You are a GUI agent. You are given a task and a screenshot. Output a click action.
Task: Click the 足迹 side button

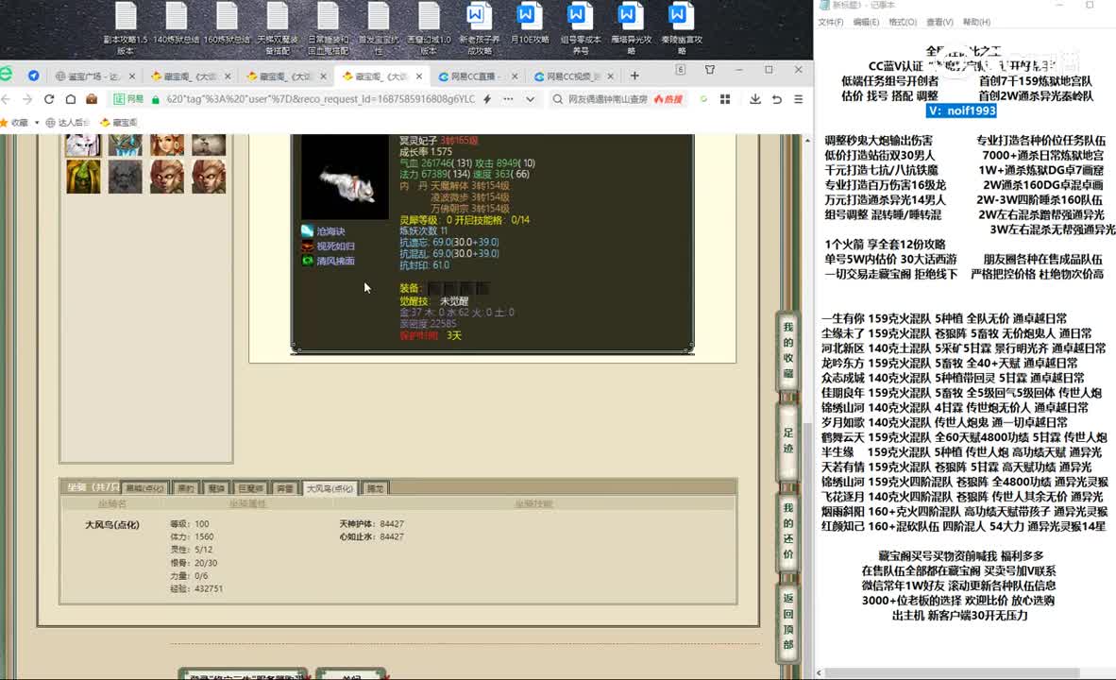pos(787,440)
